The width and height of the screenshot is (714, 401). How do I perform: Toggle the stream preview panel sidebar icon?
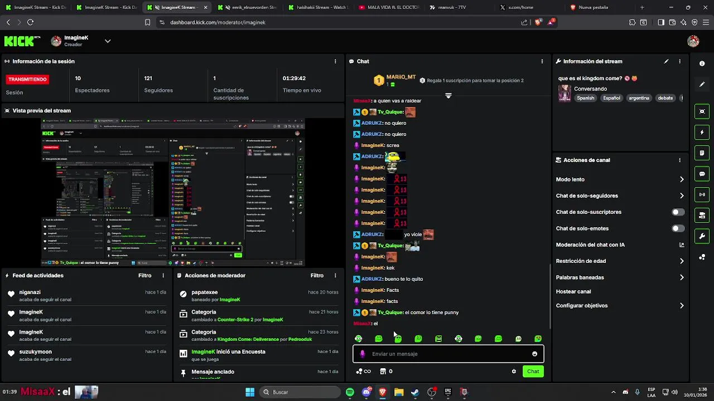(702, 111)
